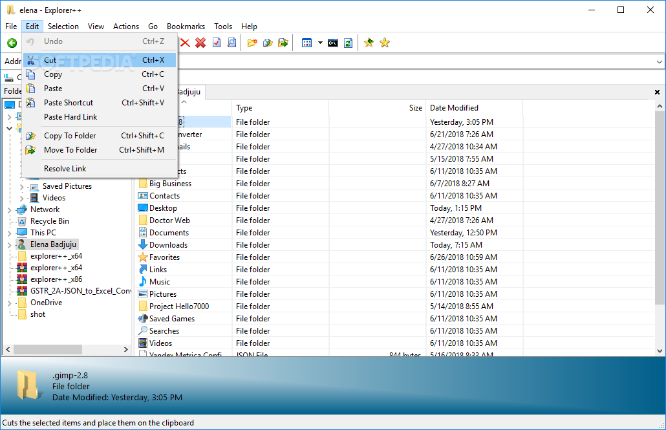Viewport: 666px width, 430px height.
Task: Select the Project Hello7000 folder
Action: 179,306
